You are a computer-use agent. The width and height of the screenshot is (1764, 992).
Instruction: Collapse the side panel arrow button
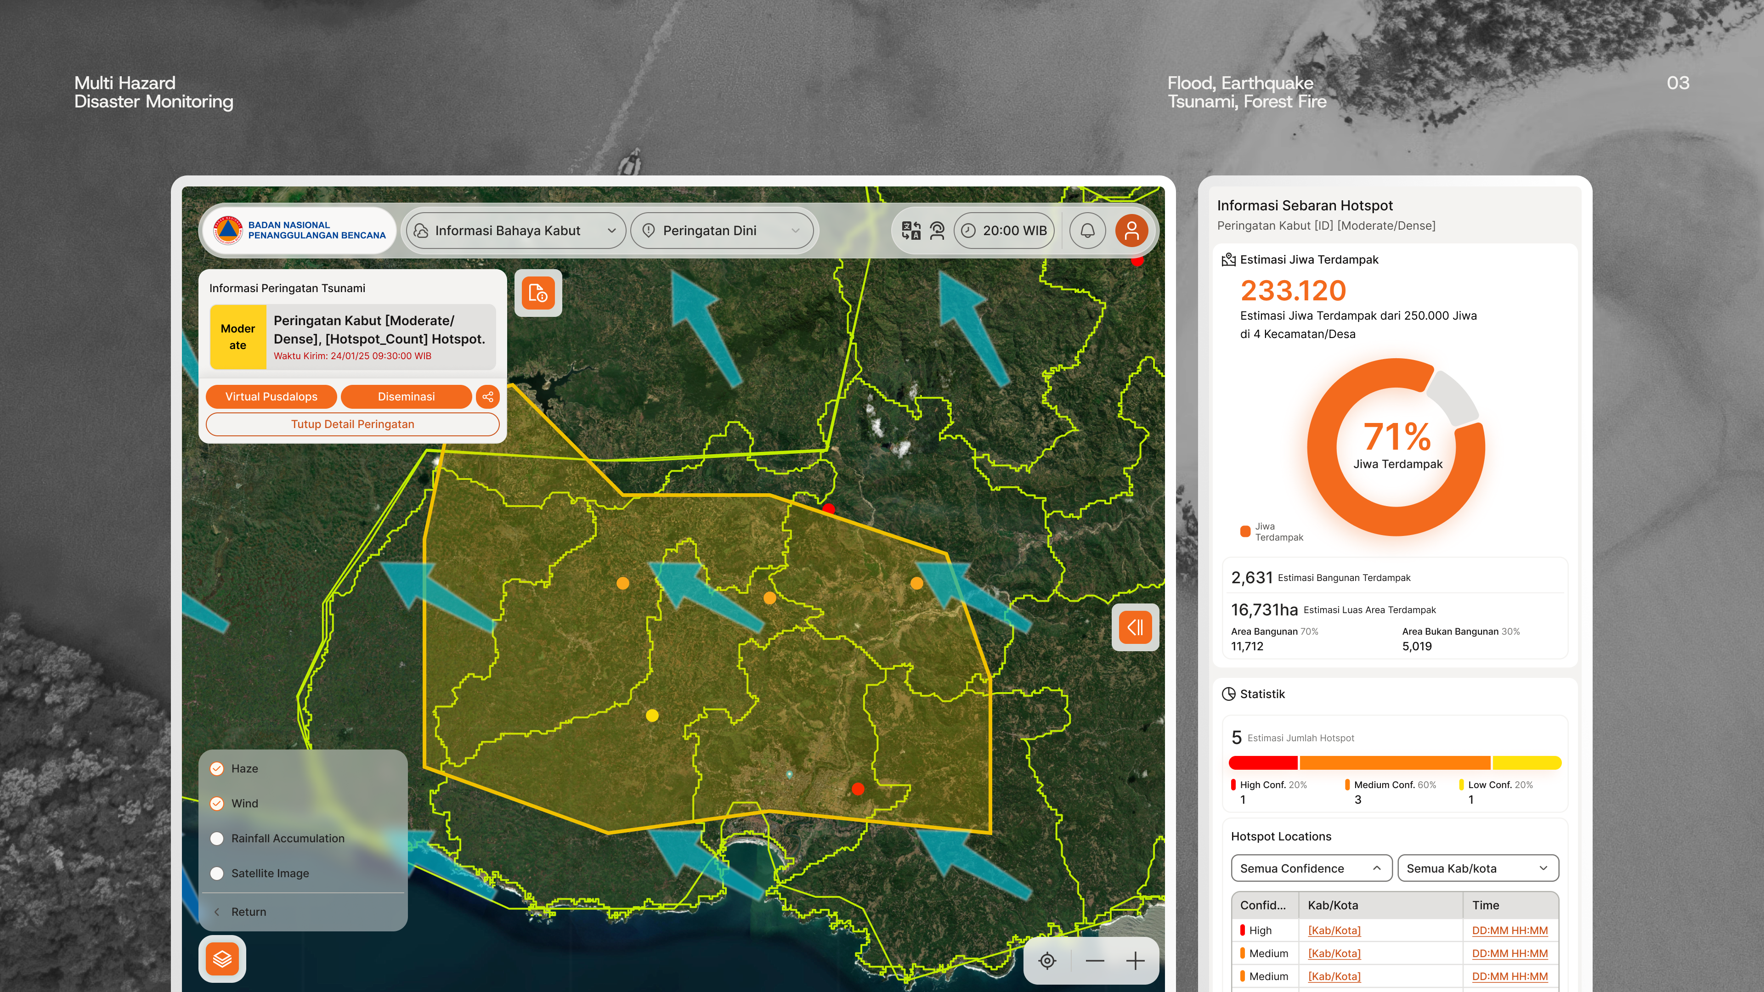1135,627
